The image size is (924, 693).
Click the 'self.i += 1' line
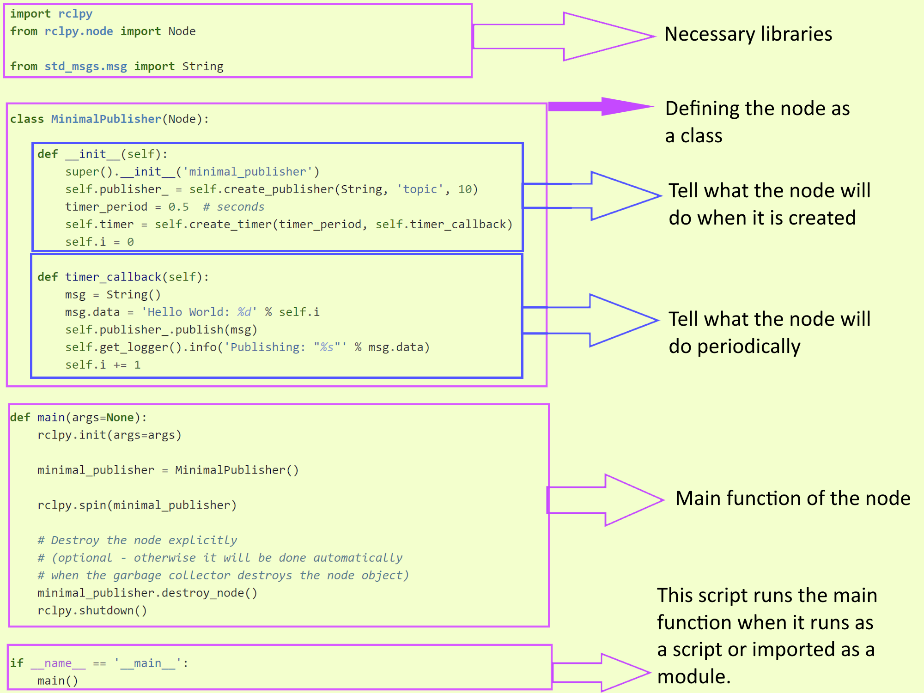103,365
